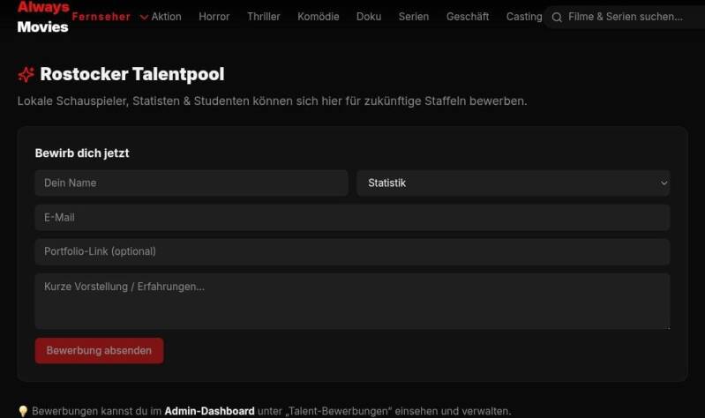Click the lightbulb hint icon
This screenshot has height=418, width=705.
coord(23,411)
